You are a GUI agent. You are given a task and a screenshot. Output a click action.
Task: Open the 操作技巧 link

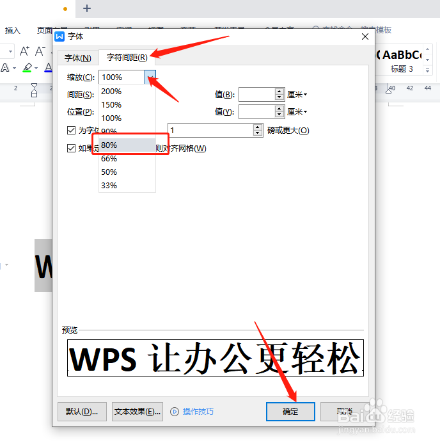point(198,412)
